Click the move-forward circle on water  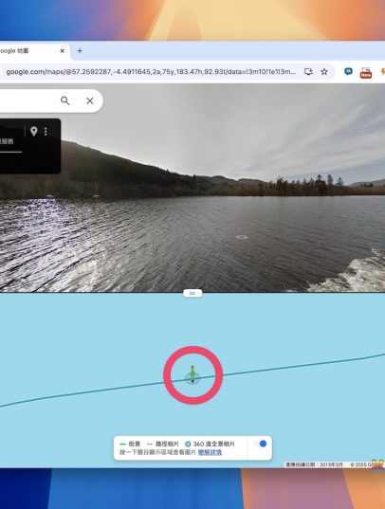point(242,237)
